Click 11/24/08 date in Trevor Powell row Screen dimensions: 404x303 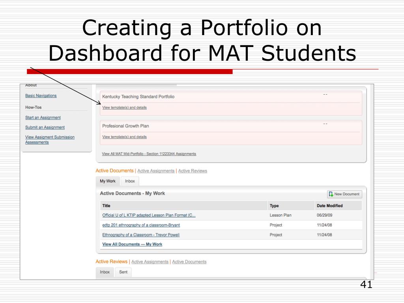pos(324,235)
